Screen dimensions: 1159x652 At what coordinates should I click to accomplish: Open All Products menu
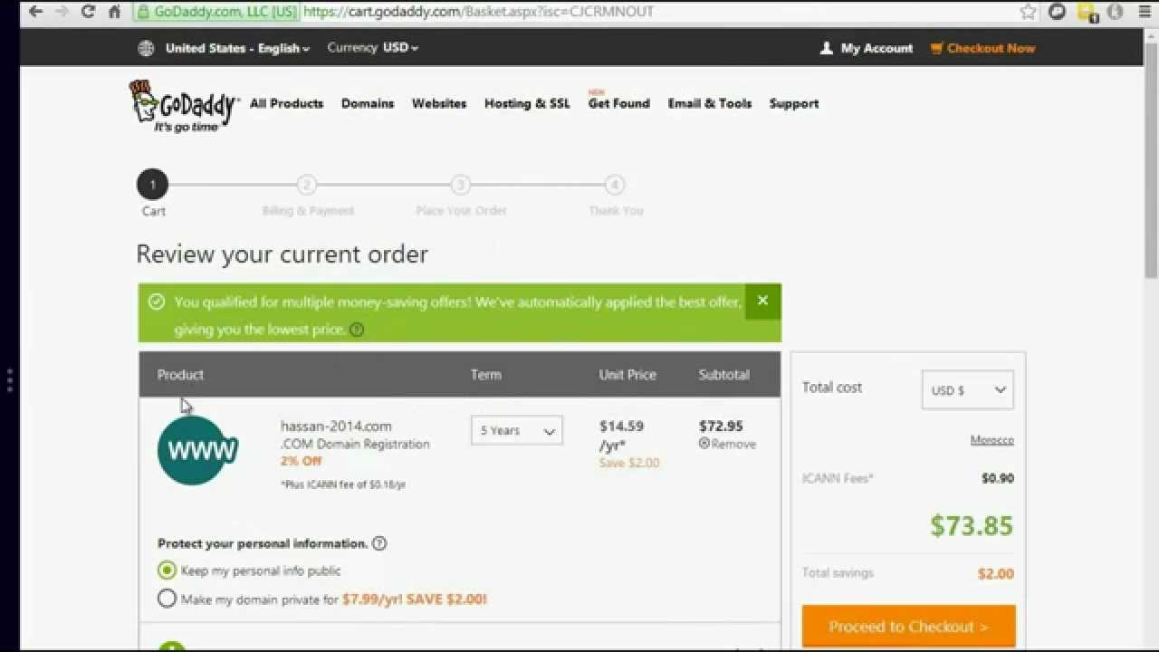pos(286,103)
